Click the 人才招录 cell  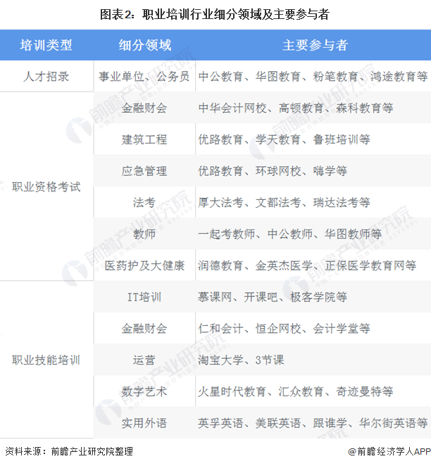[x=46, y=77]
